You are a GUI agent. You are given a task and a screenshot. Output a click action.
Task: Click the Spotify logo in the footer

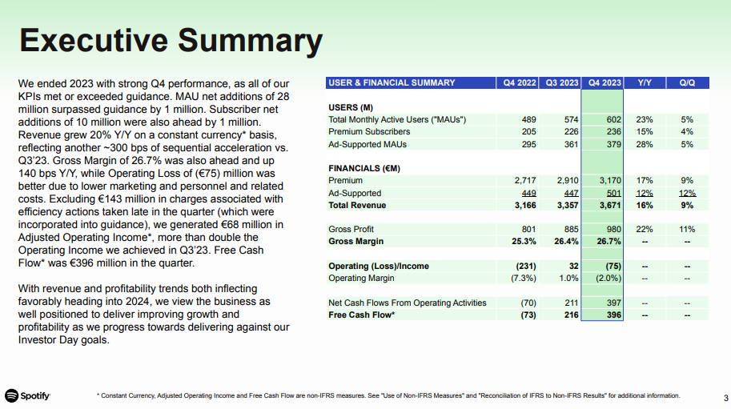pyautogui.click(x=28, y=395)
